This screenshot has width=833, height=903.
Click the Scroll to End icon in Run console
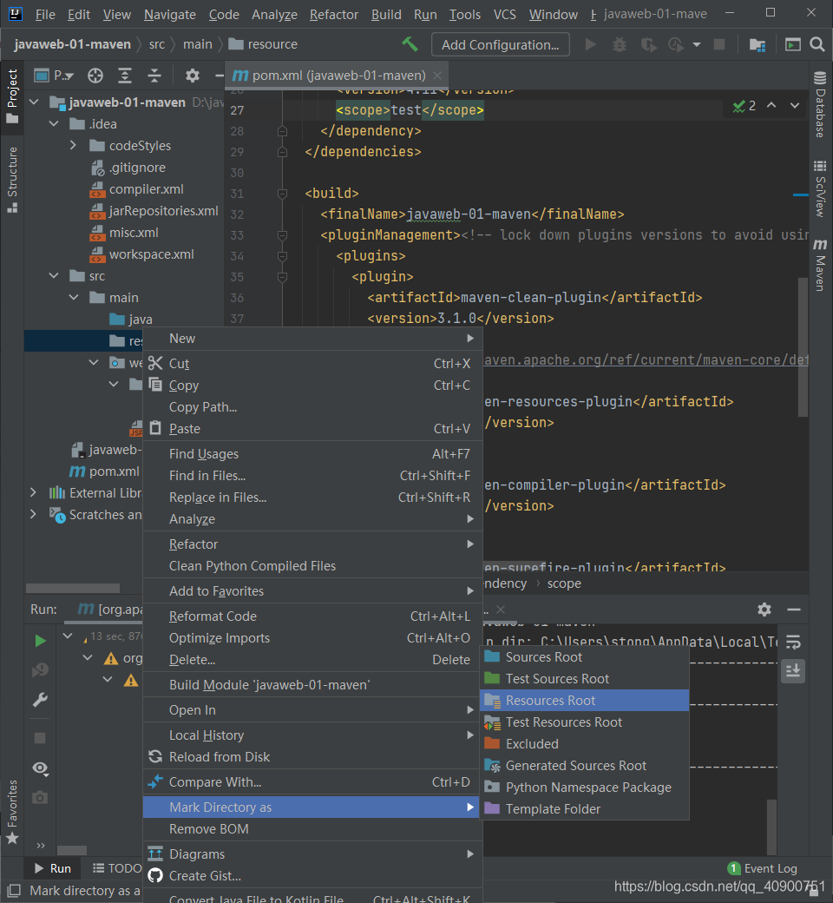pyautogui.click(x=793, y=671)
